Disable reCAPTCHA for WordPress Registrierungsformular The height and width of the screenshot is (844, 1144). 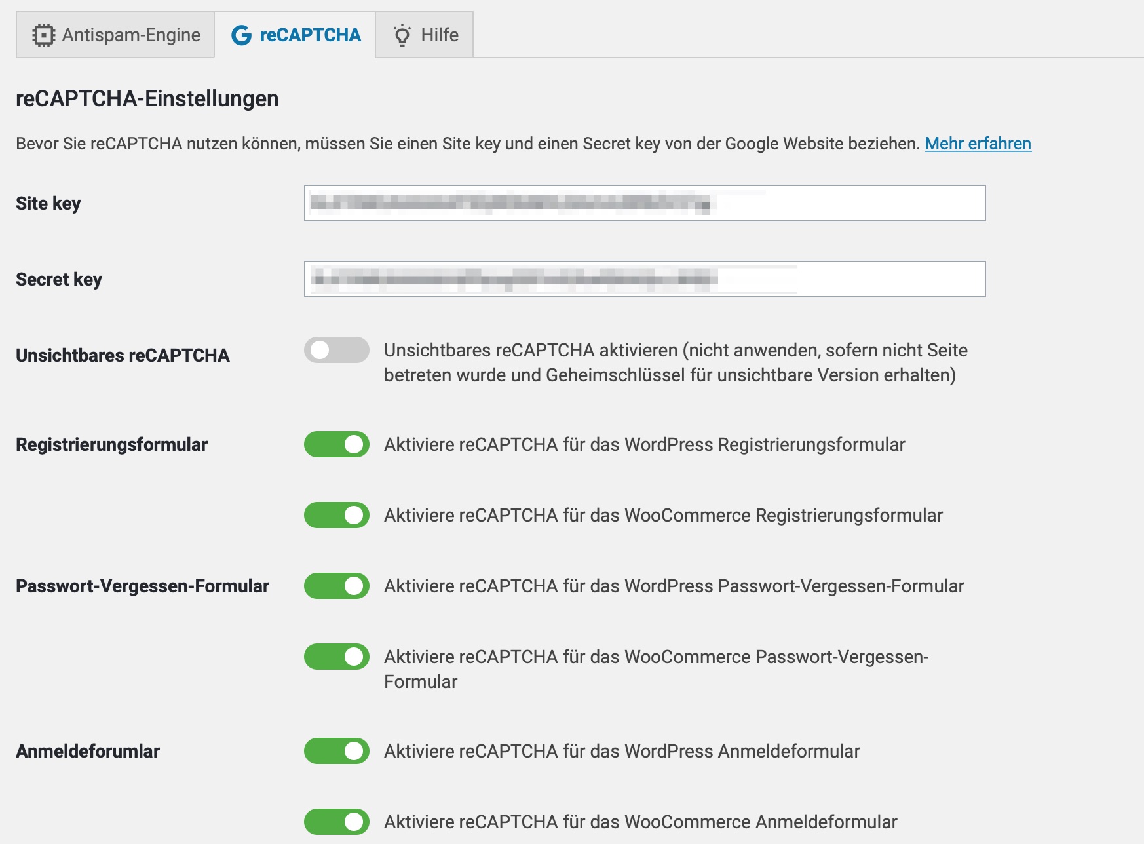point(337,444)
